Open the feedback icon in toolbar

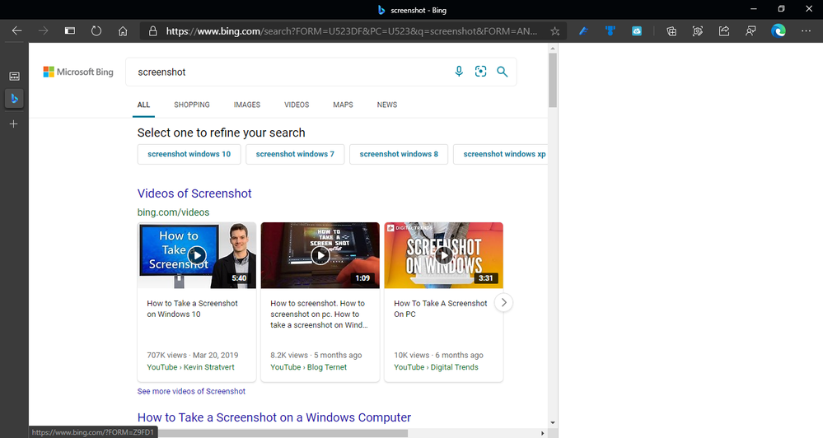pos(751,31)
